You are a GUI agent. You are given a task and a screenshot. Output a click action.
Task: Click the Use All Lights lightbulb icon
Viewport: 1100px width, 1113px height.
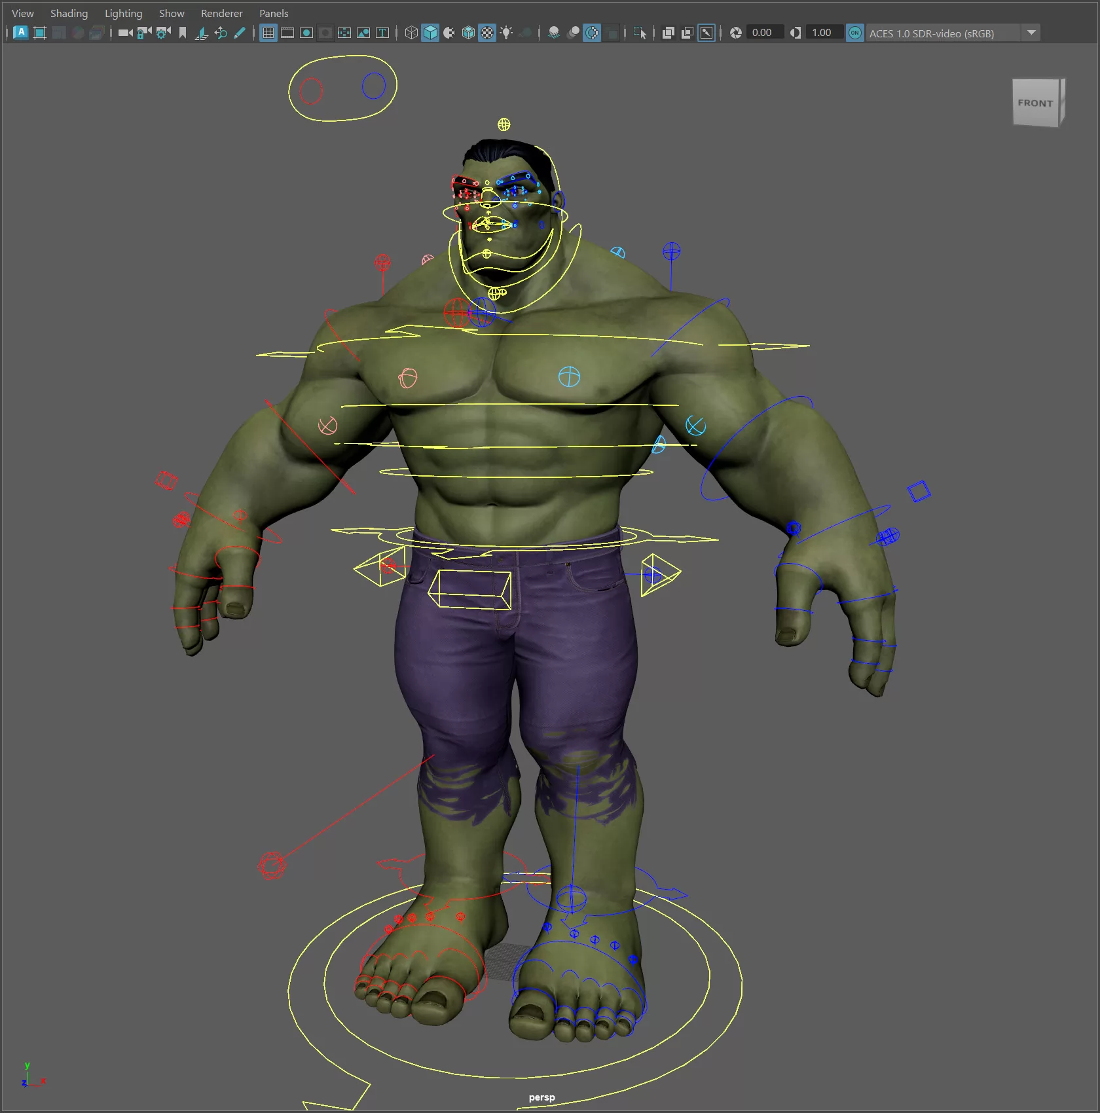tap(506, 33)
